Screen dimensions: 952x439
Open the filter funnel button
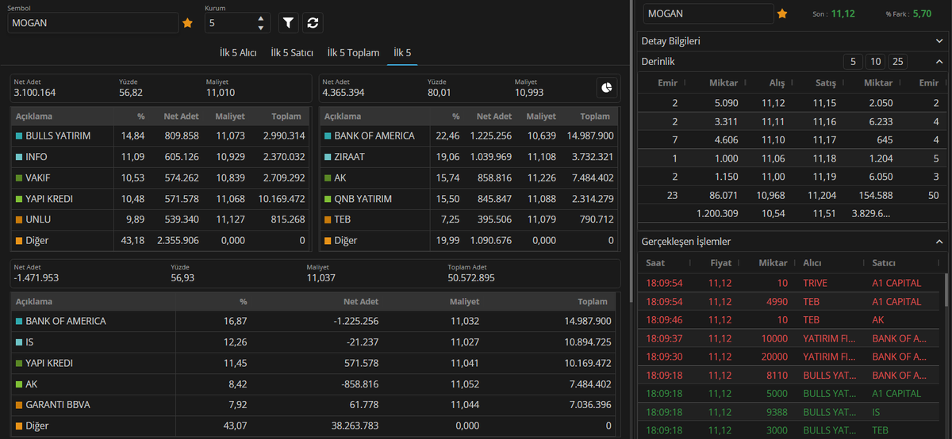(289, 23)
